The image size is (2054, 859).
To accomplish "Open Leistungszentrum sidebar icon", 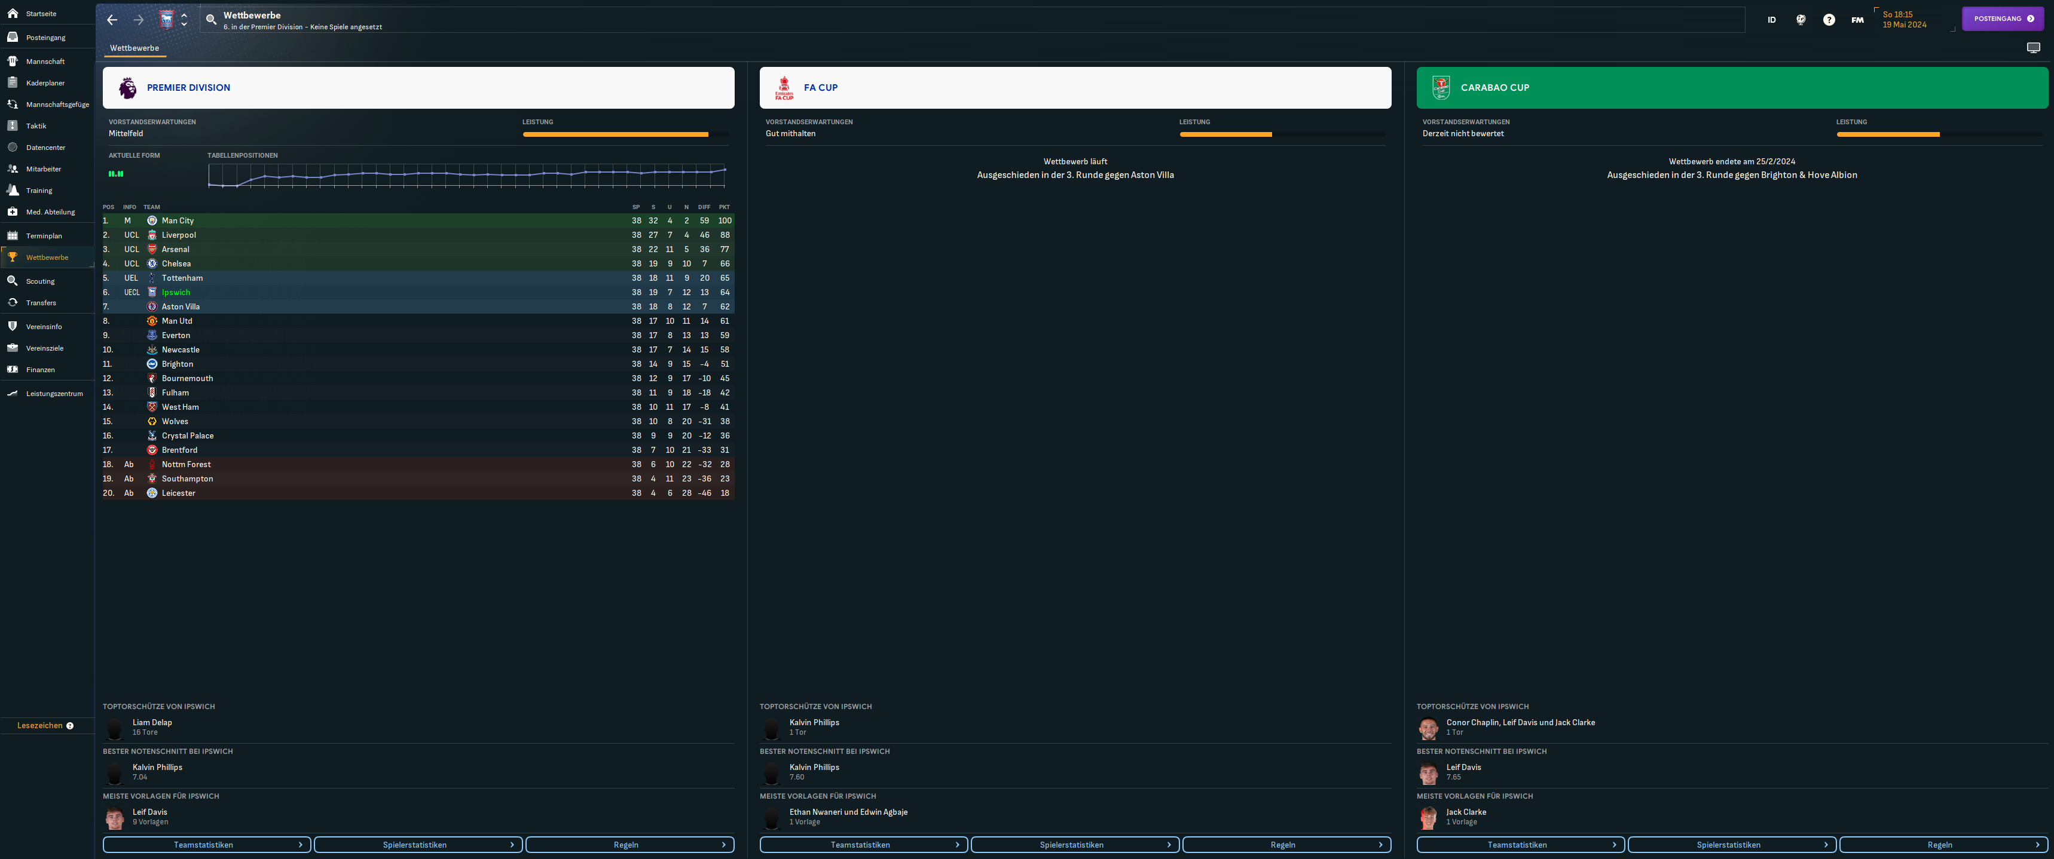I will 13,394.
